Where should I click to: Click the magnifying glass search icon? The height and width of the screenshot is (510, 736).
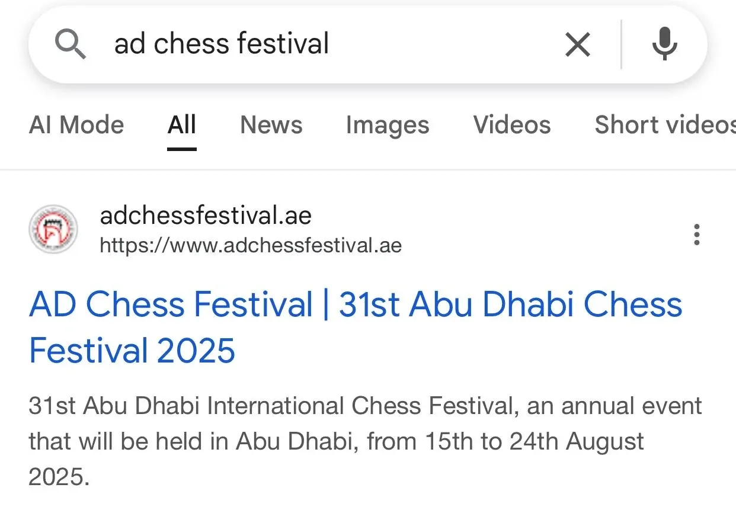71,44
